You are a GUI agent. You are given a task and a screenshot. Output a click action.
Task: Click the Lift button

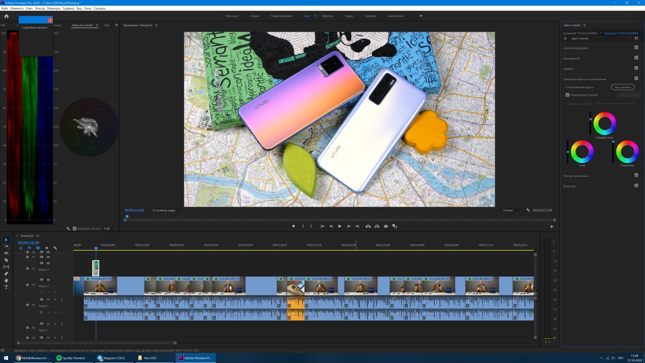pos(368,226)
